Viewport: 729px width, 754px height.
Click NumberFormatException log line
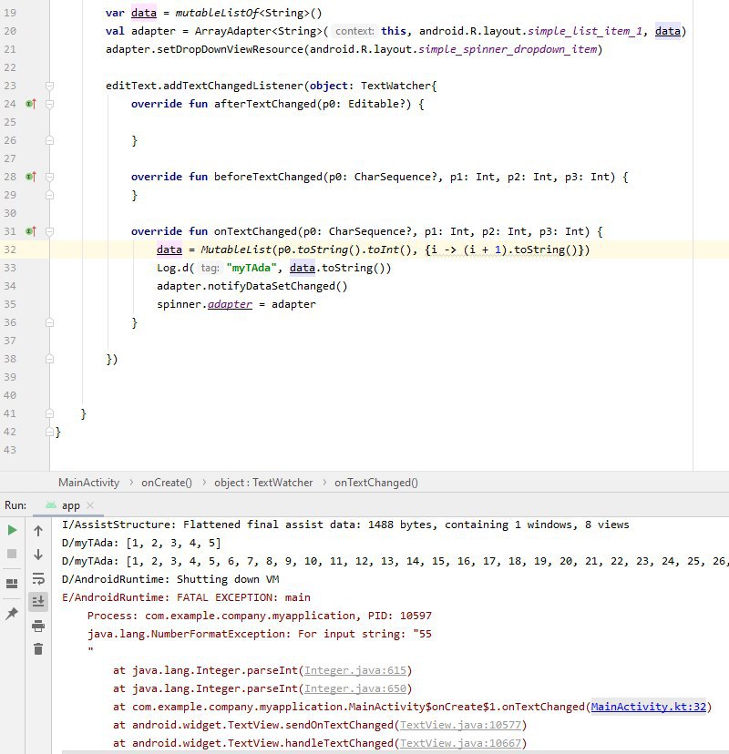pyautogui.click(x=260, y=635)
